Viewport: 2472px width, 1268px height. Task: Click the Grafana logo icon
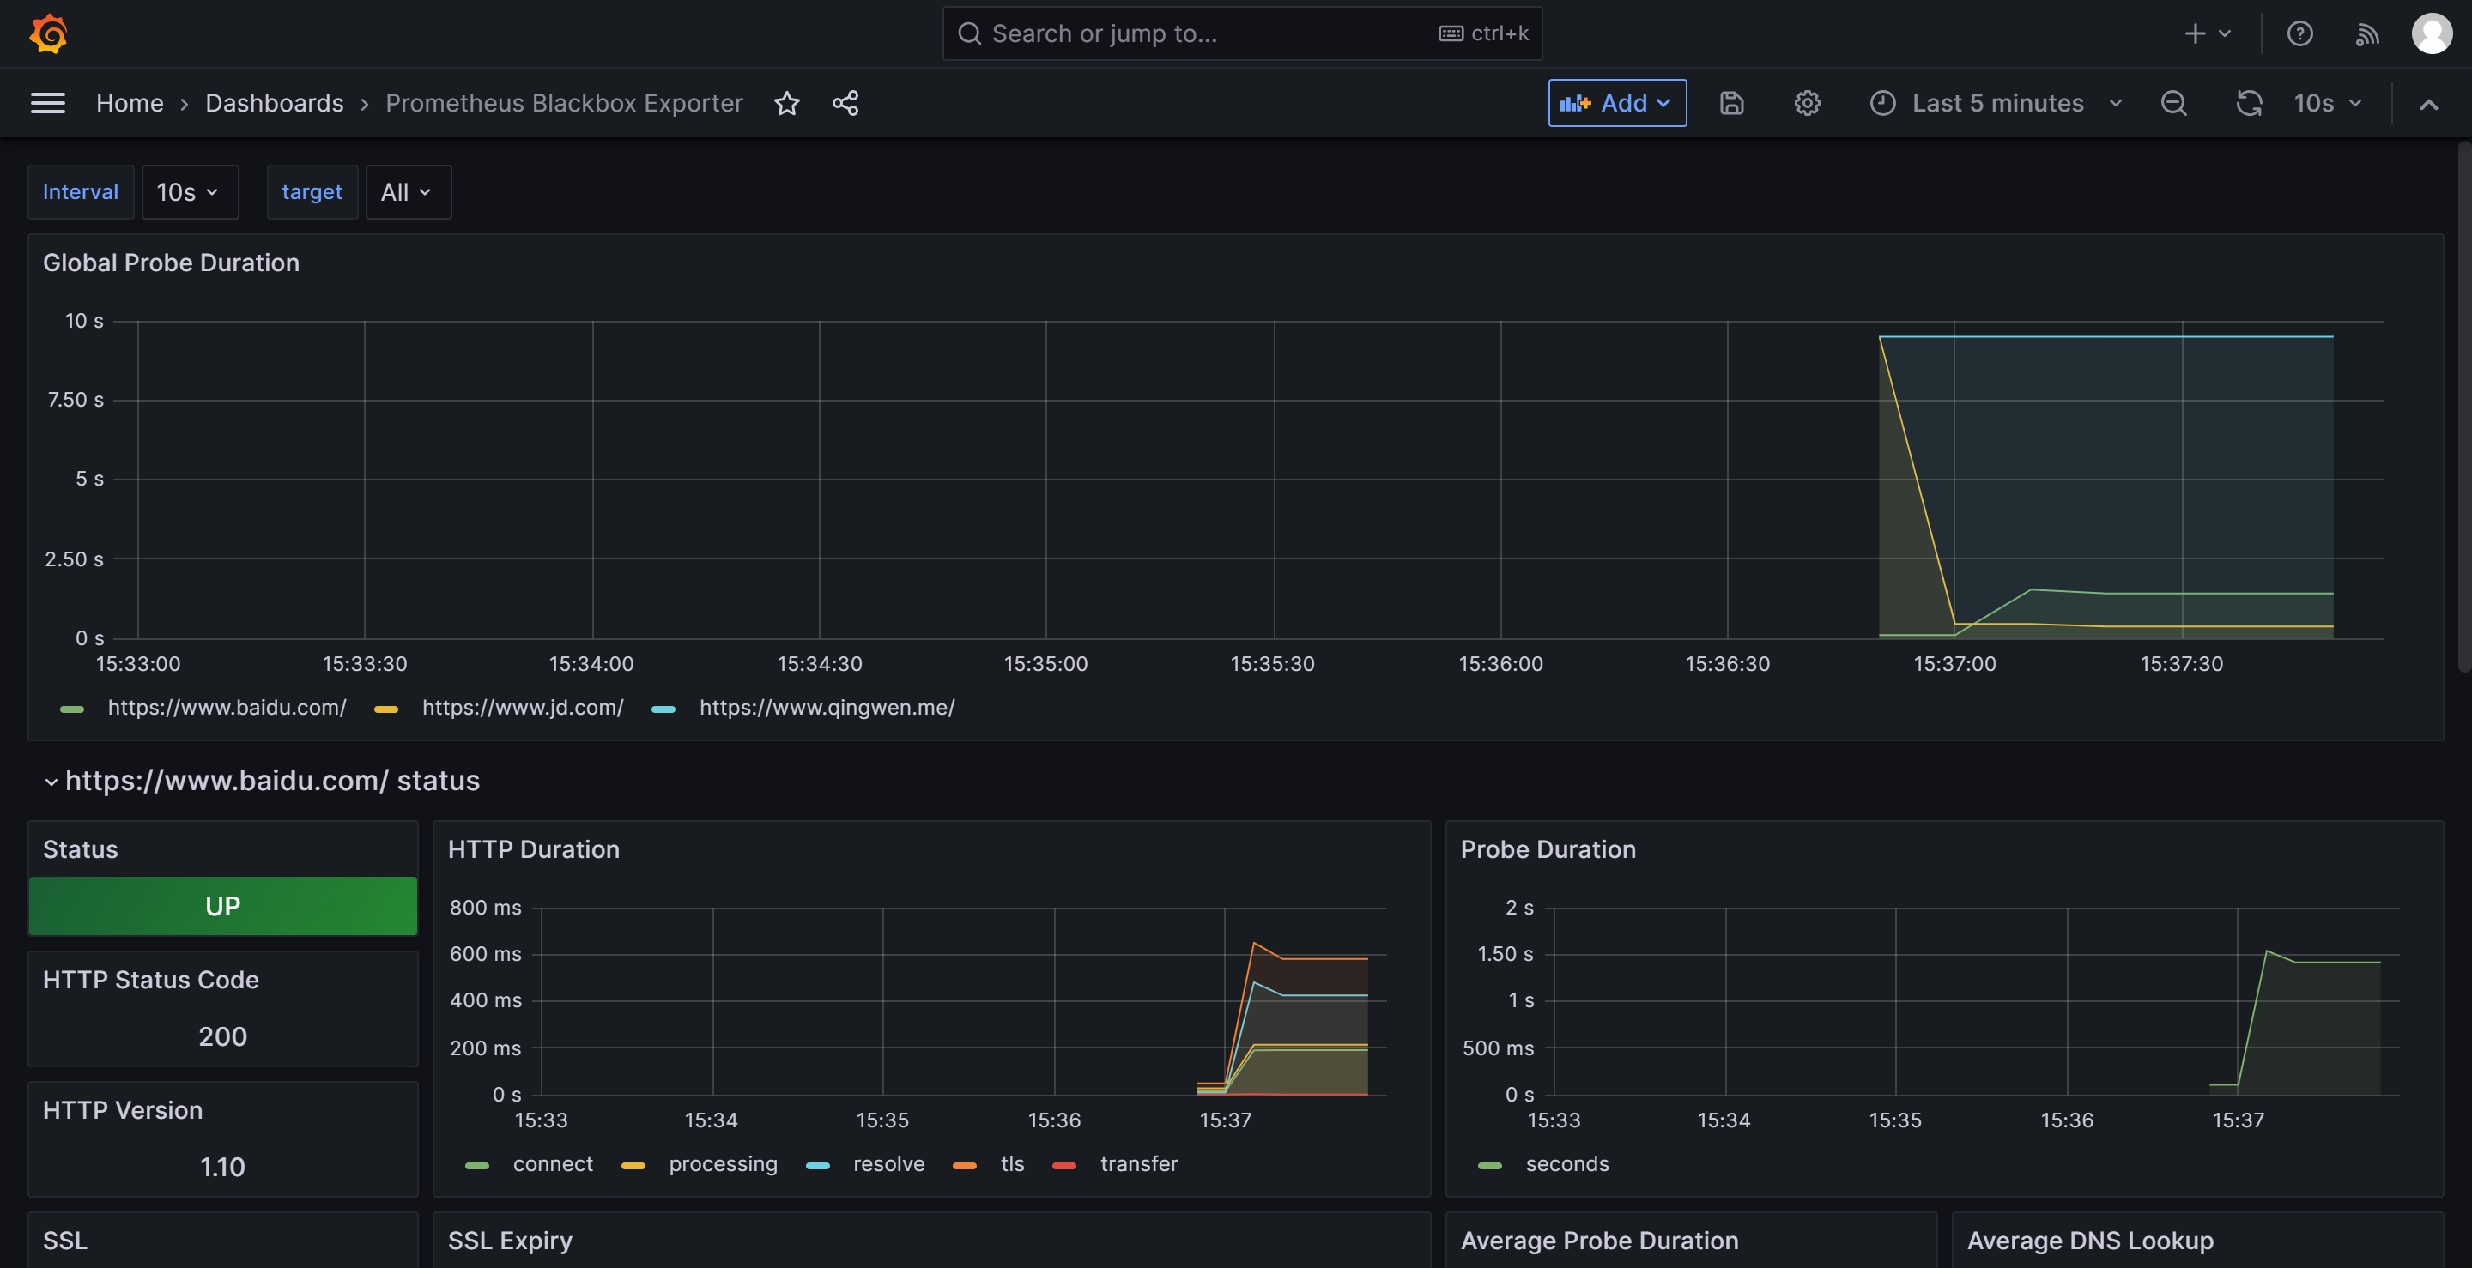pyautogui.click(x=48, y=33)
